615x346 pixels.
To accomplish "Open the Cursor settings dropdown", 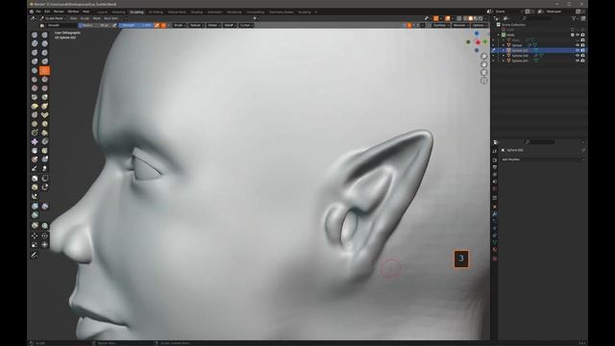I will 246,25.
